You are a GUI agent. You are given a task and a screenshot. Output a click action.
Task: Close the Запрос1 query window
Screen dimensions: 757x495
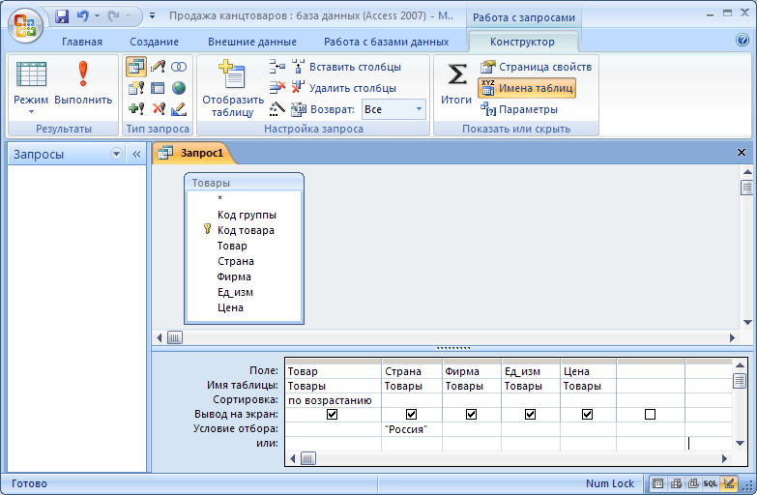(742, 153)
